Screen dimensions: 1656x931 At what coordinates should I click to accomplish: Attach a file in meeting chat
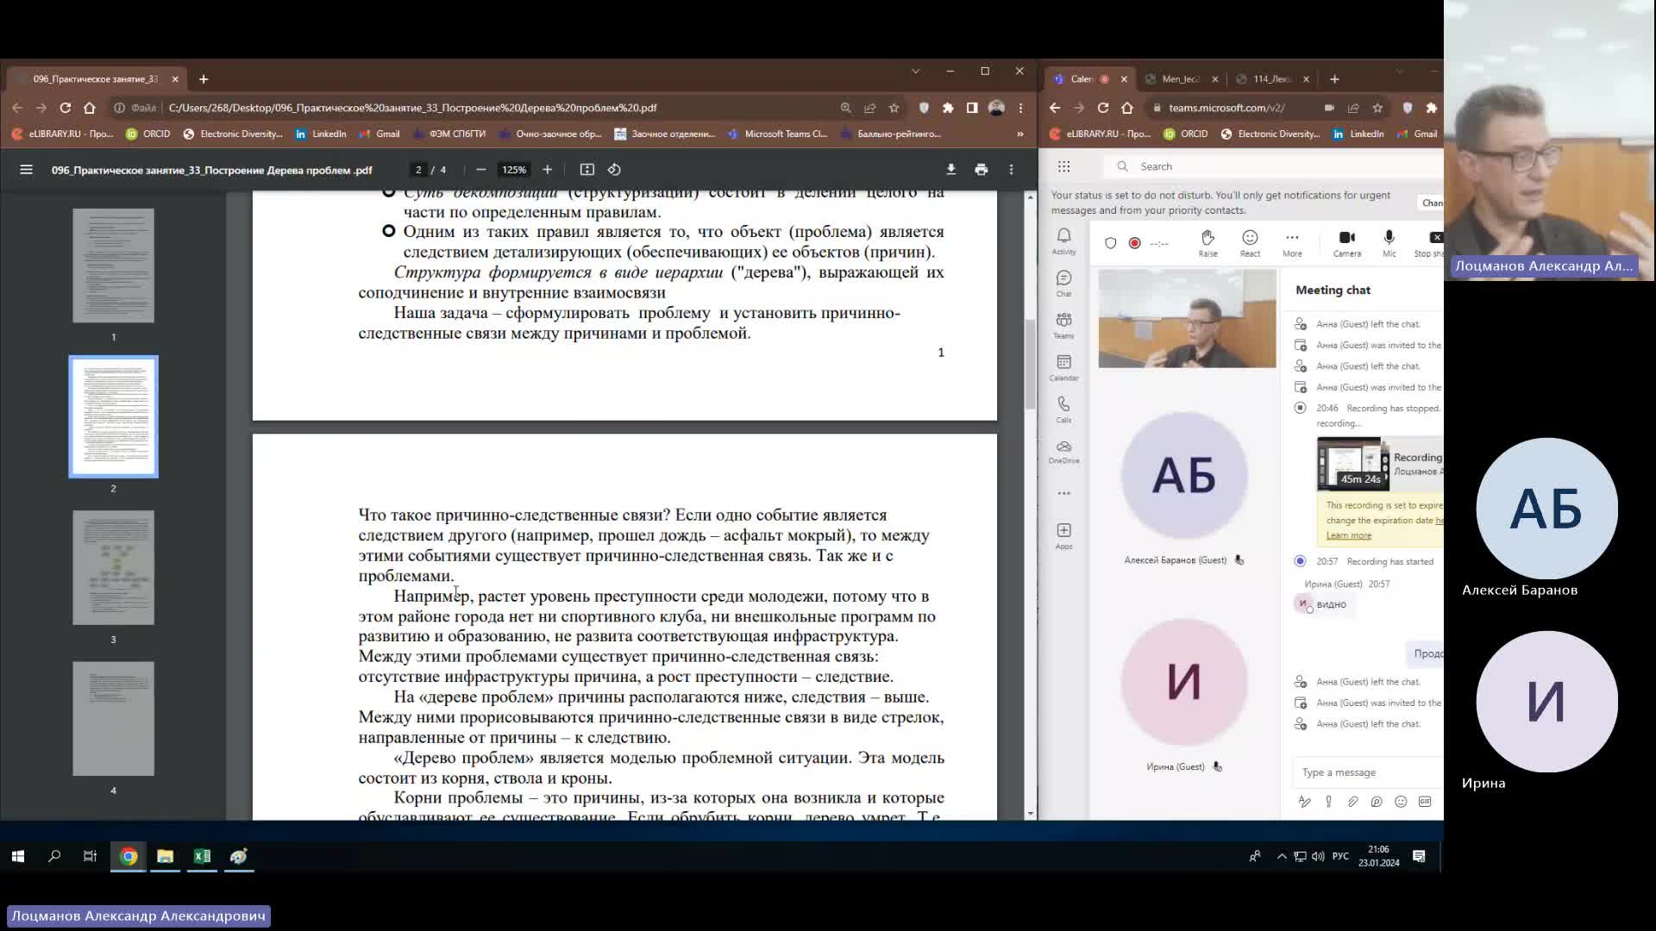point(1352,802)
